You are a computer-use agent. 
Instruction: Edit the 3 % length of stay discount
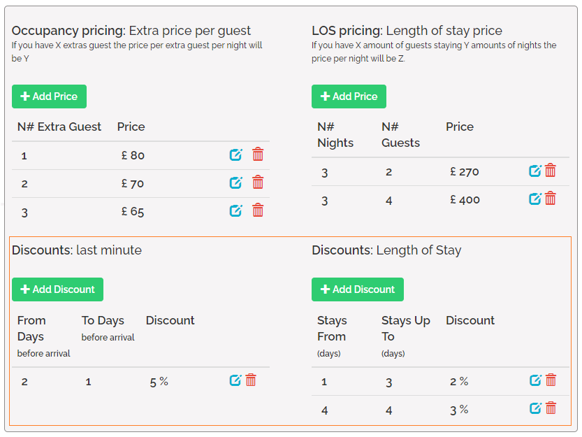click(x=536, y=408)
